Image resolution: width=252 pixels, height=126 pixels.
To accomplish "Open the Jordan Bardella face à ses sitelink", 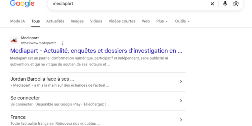I will click(42, 79).
